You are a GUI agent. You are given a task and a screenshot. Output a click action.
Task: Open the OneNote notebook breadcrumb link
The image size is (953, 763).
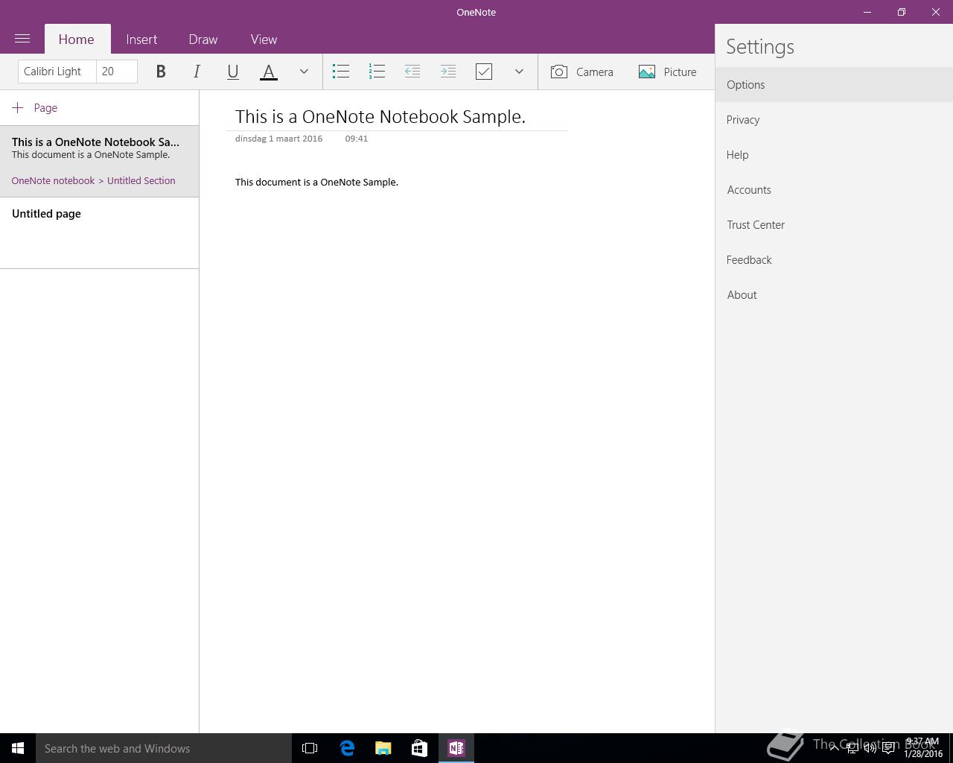tap(53, 181)
